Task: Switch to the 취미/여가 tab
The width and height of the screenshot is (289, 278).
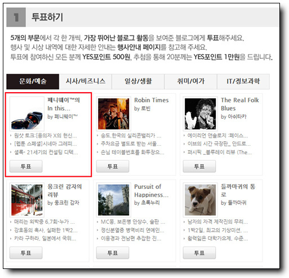Action: (190, 81)
